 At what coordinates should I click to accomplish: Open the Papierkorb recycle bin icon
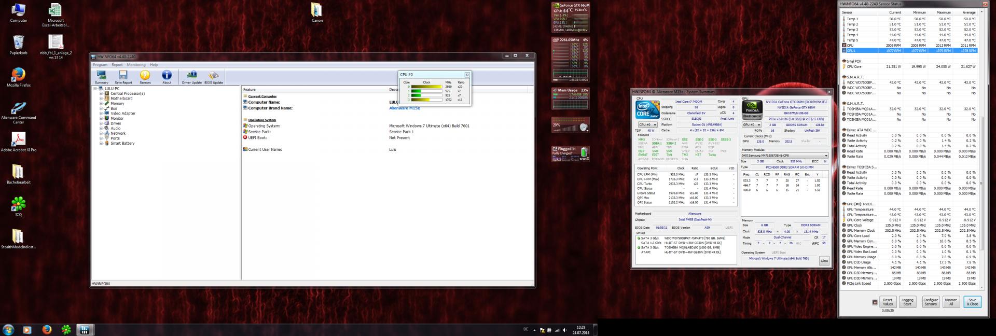point(18,45)
